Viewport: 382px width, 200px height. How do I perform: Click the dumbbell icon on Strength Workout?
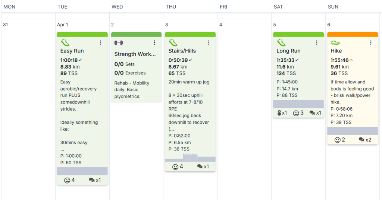tap(118, 43)
